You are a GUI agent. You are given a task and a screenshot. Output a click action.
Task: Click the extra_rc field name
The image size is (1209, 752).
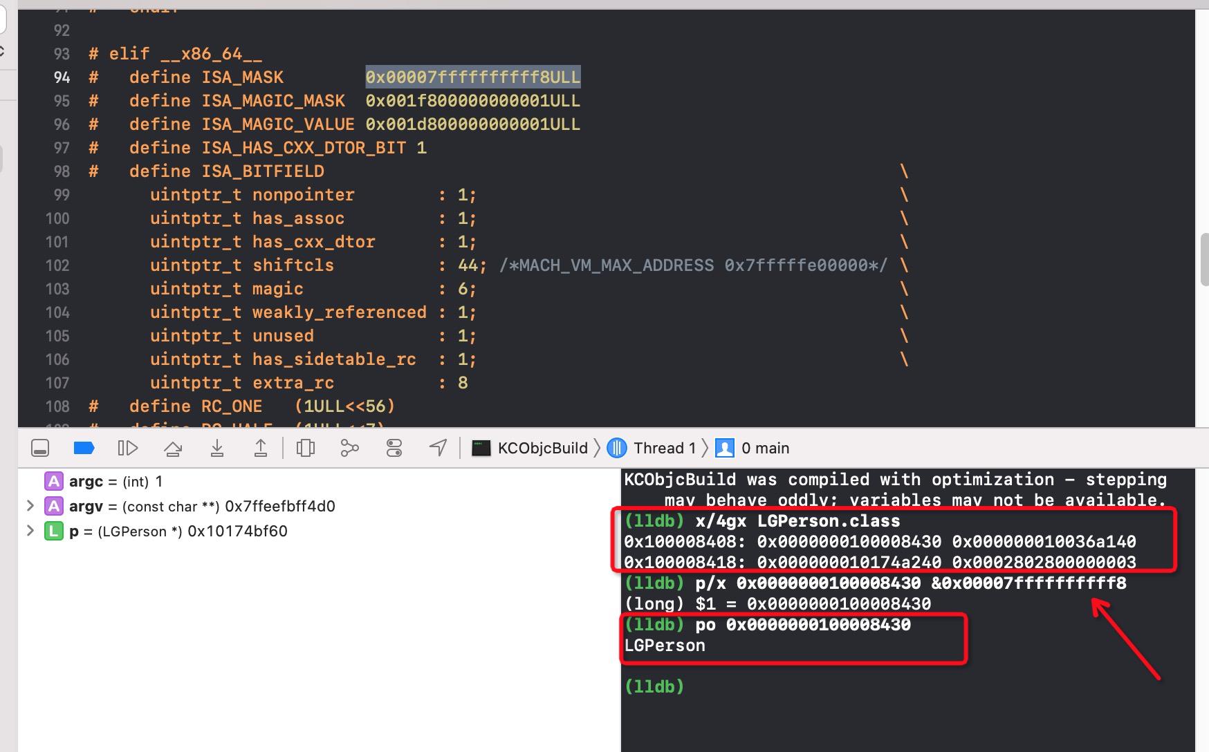293,383
